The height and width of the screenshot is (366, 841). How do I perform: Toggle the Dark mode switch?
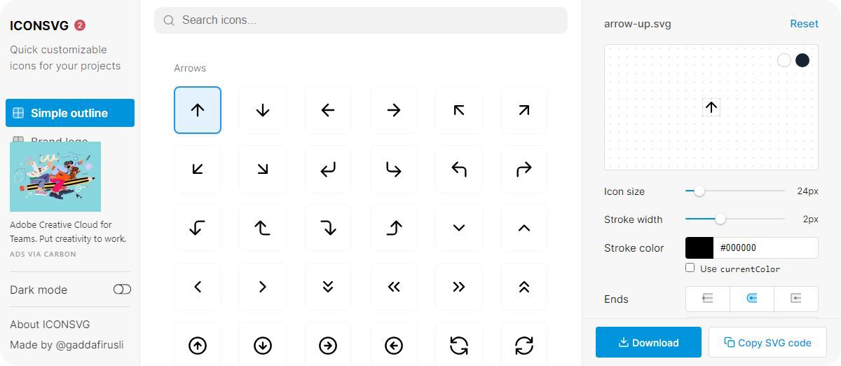[122, 290]
